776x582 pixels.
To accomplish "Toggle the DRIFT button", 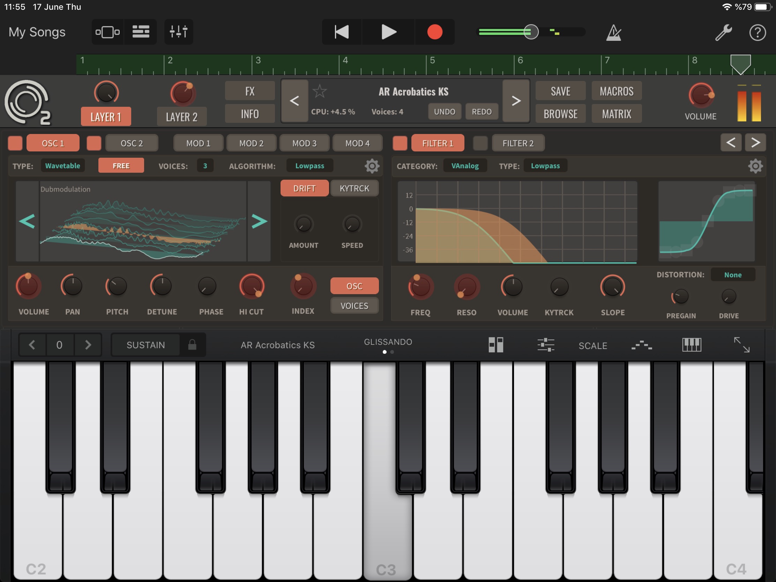I will [x=304, y=188].
